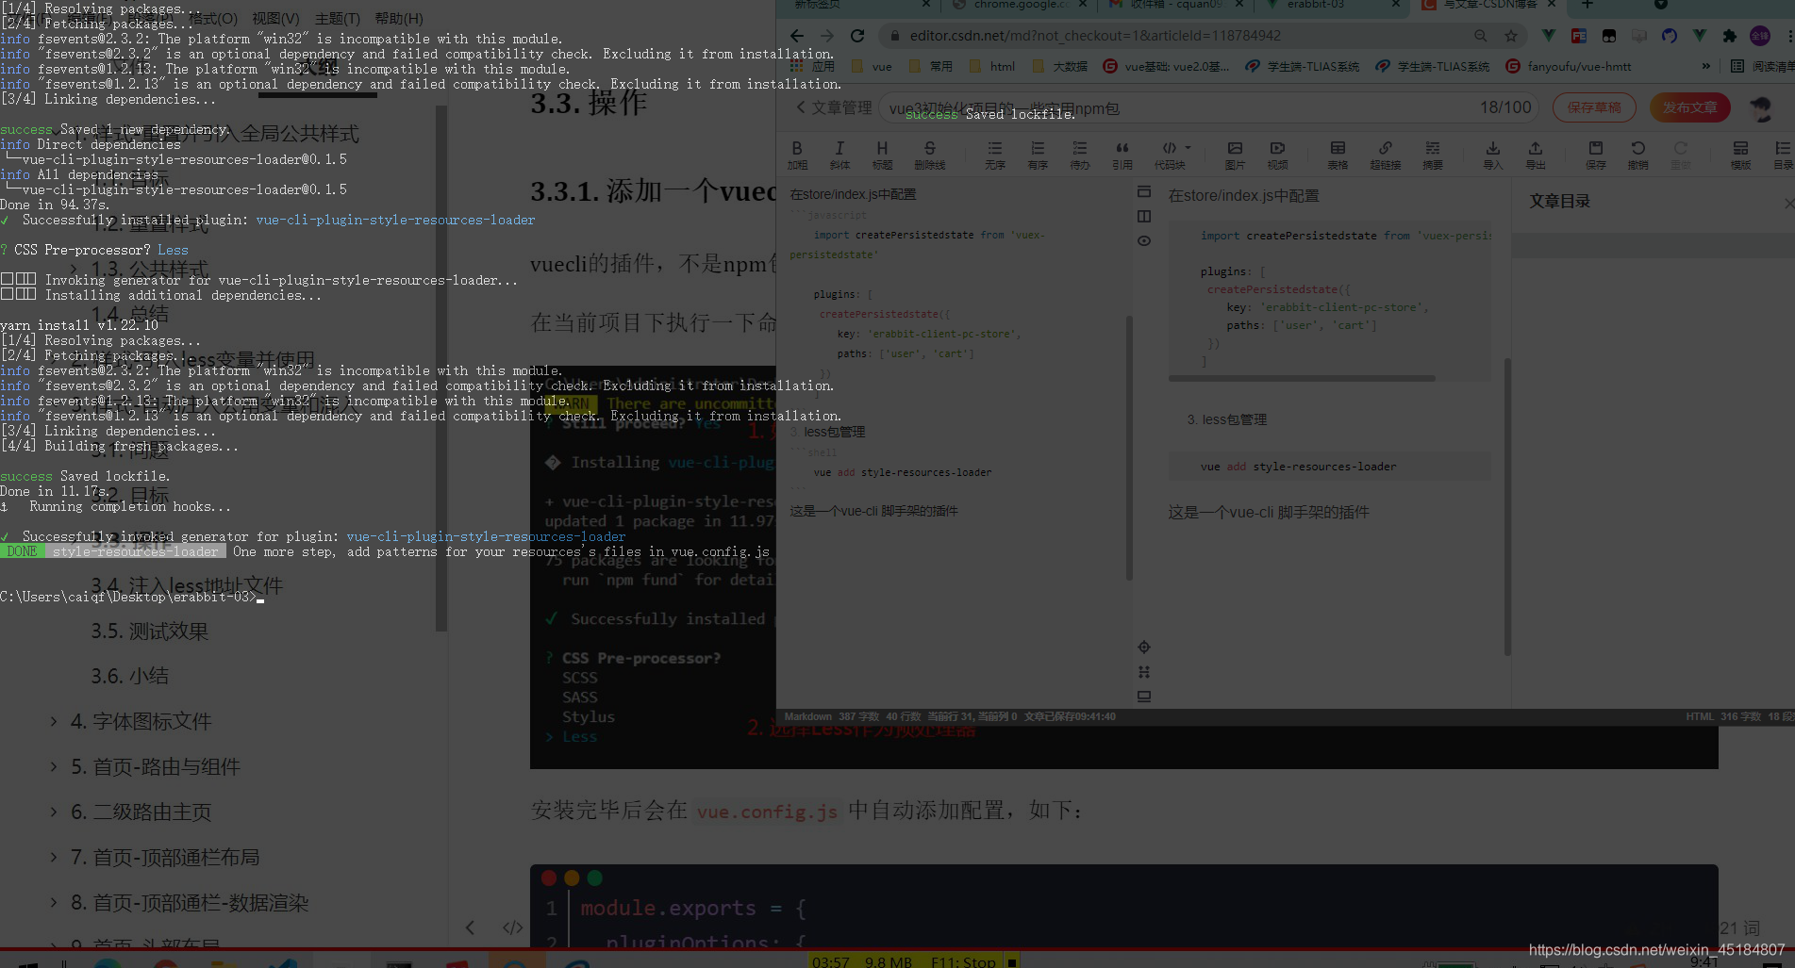Click the 发布文章 publish article button
This screenshot has height=968, width=1795.
click(1690, 107)
